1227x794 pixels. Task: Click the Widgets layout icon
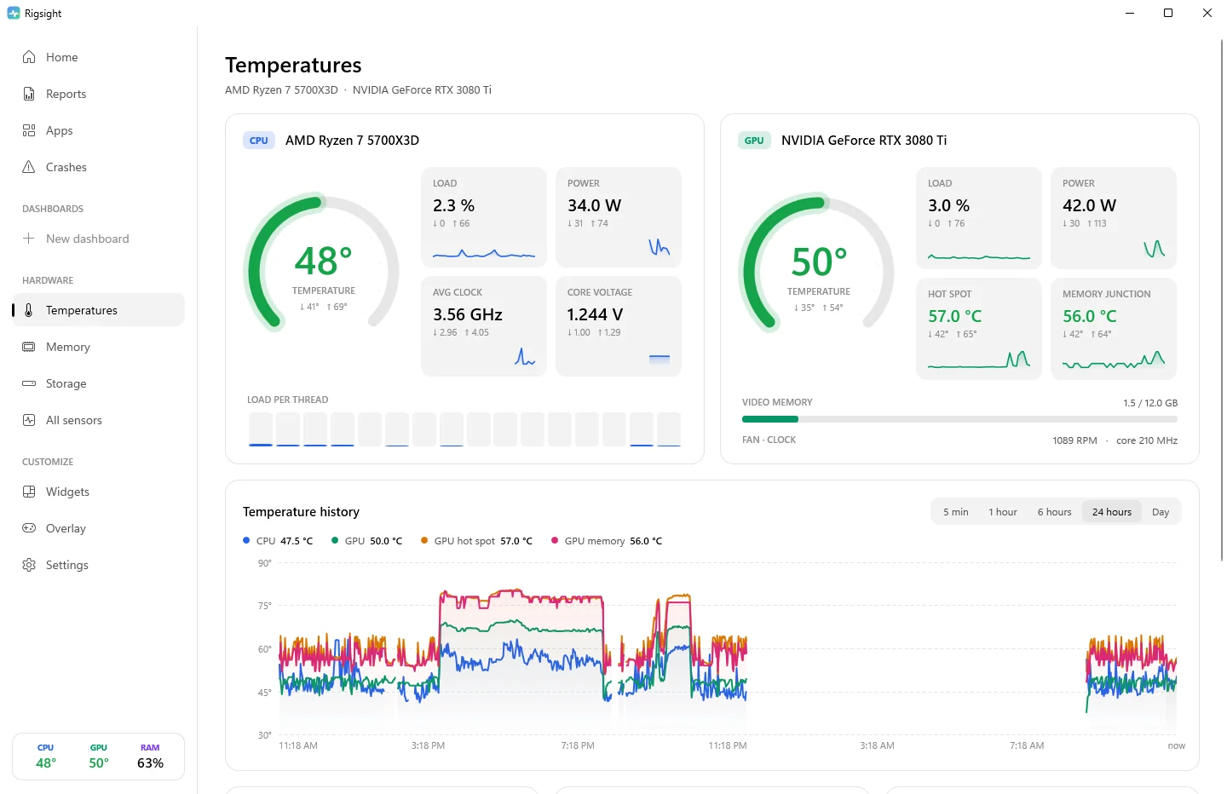(29, 492)
